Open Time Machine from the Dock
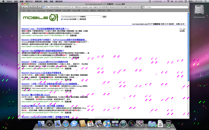 tap(123, 124)
